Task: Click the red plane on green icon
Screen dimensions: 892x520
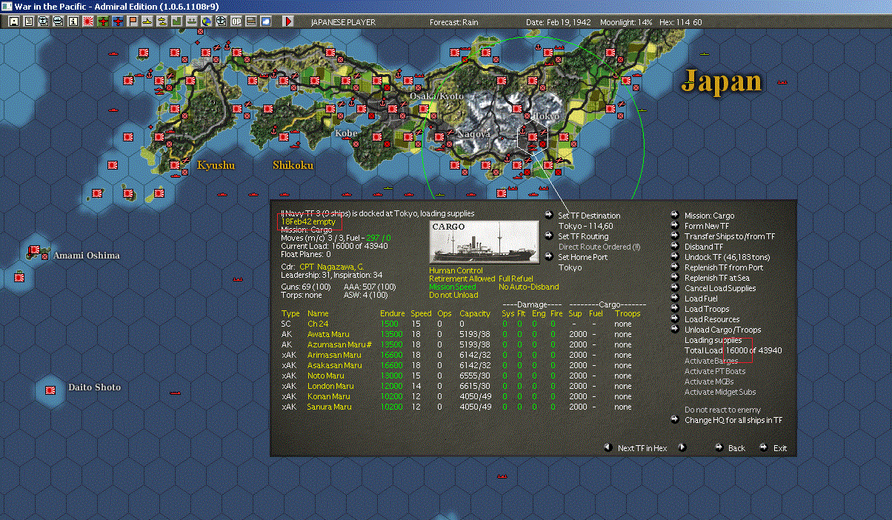Action: (103, 21)
